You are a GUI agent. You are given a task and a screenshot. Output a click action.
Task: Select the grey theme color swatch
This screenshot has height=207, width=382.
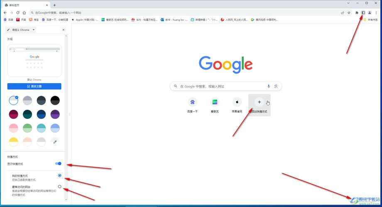click(27, 100)
